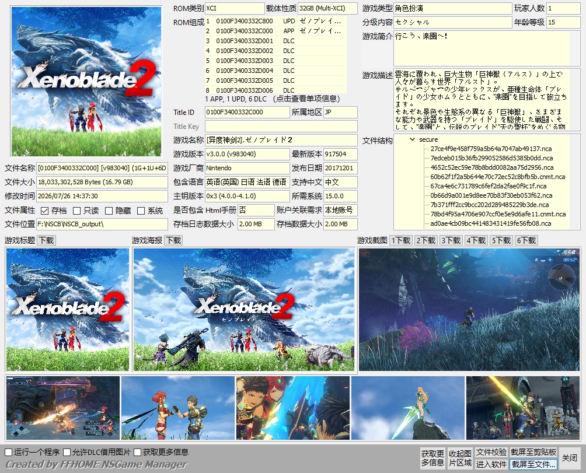Screen dimensions: 586x473
Task: Enable the 运行一个程序 checkbox
Action: pos(9,453)
